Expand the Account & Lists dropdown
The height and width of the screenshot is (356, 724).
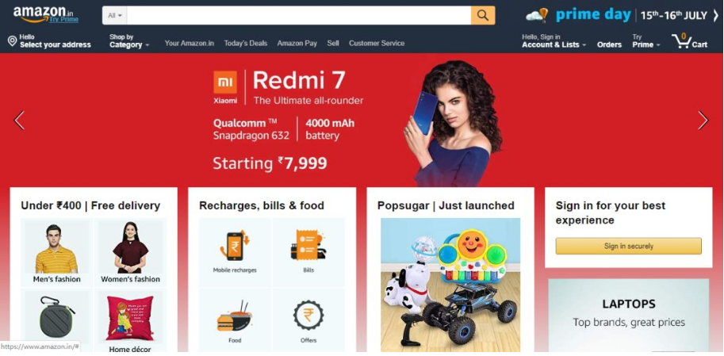[554, 41]
